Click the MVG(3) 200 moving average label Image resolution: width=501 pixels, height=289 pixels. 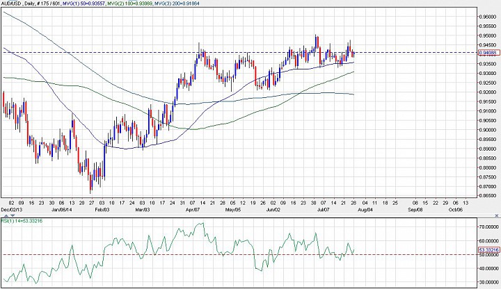(x=177, y=4)
